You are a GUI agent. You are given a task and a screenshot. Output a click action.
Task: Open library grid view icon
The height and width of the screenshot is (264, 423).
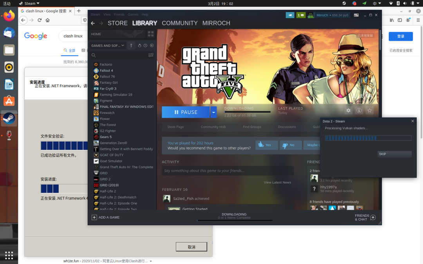click(x=151, y=34)
